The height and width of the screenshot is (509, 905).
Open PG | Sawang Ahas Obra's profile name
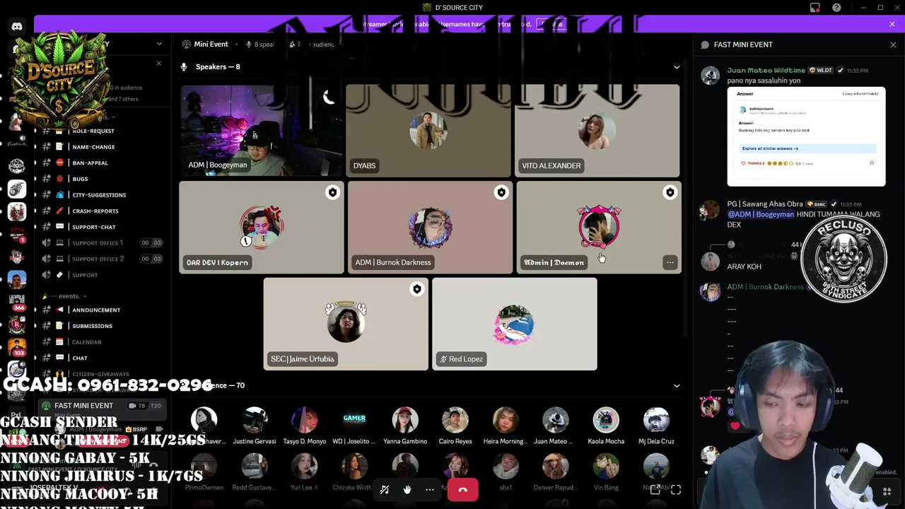[765, 204]
